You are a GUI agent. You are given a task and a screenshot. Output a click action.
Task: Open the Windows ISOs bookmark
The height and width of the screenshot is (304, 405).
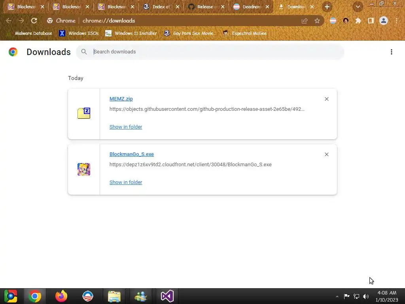click(x=79, y=33)
